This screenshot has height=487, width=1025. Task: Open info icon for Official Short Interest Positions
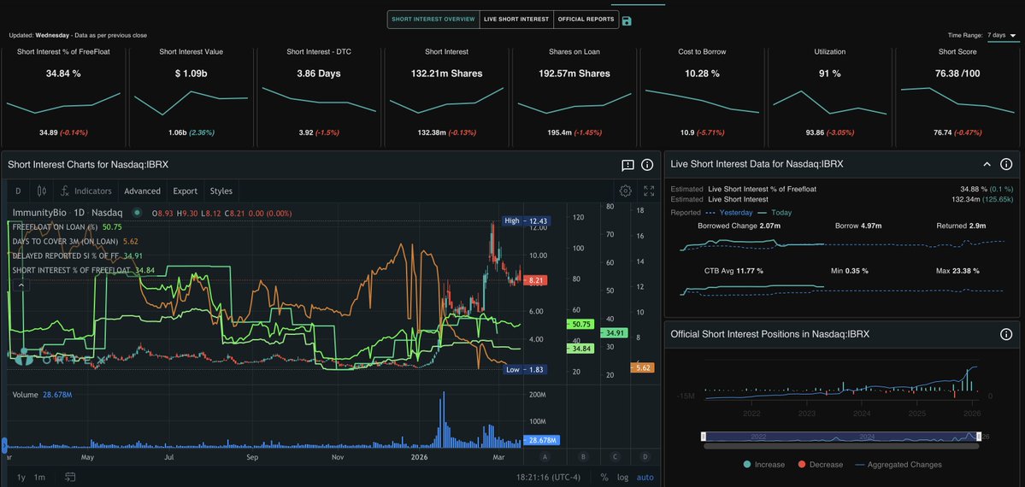(1006, 334)
